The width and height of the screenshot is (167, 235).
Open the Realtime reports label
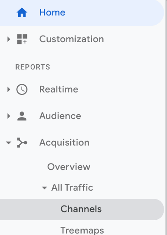pyautogui.click(x=59, y=89)
